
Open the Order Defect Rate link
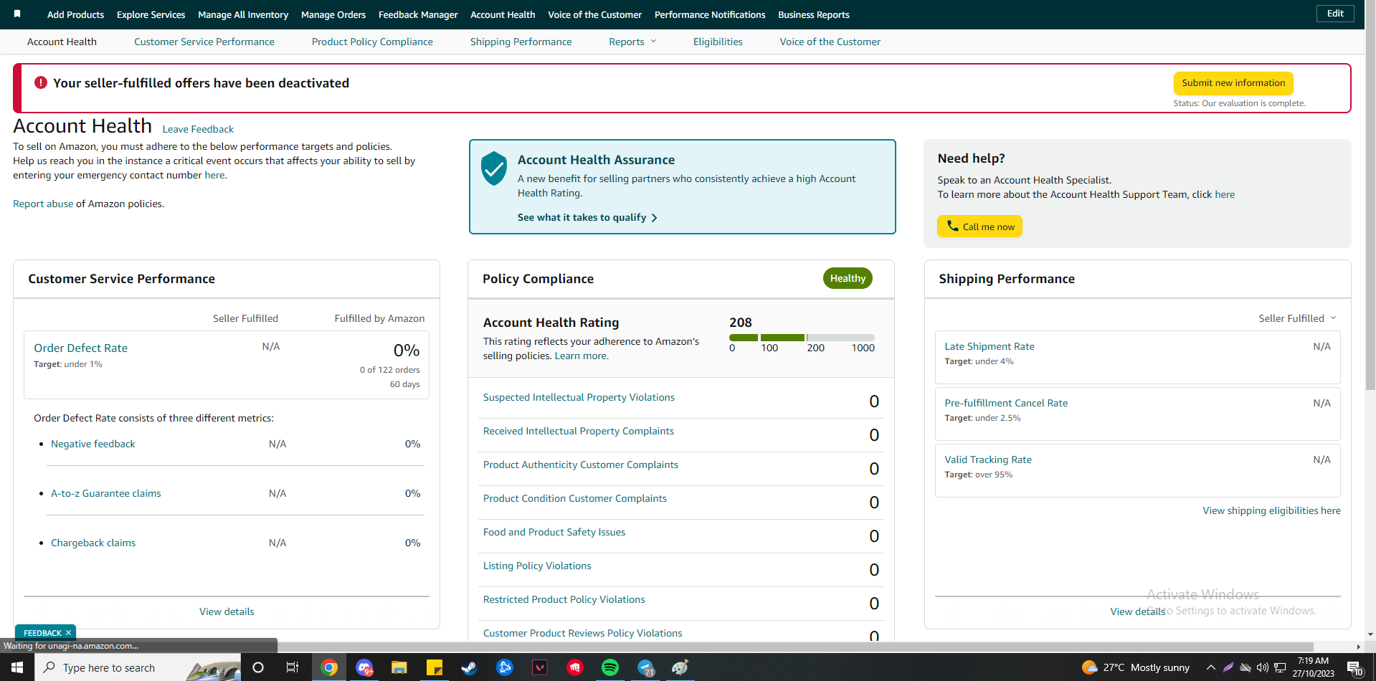point(81,348)
